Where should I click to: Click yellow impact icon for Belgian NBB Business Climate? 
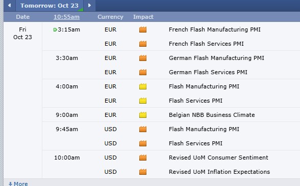pyautogui.click(x=143, y=115)
